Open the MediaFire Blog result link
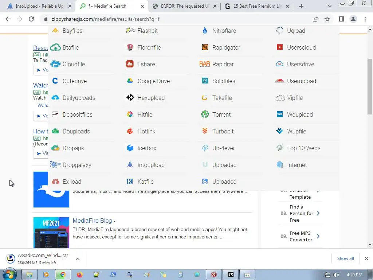 point(92,221)
